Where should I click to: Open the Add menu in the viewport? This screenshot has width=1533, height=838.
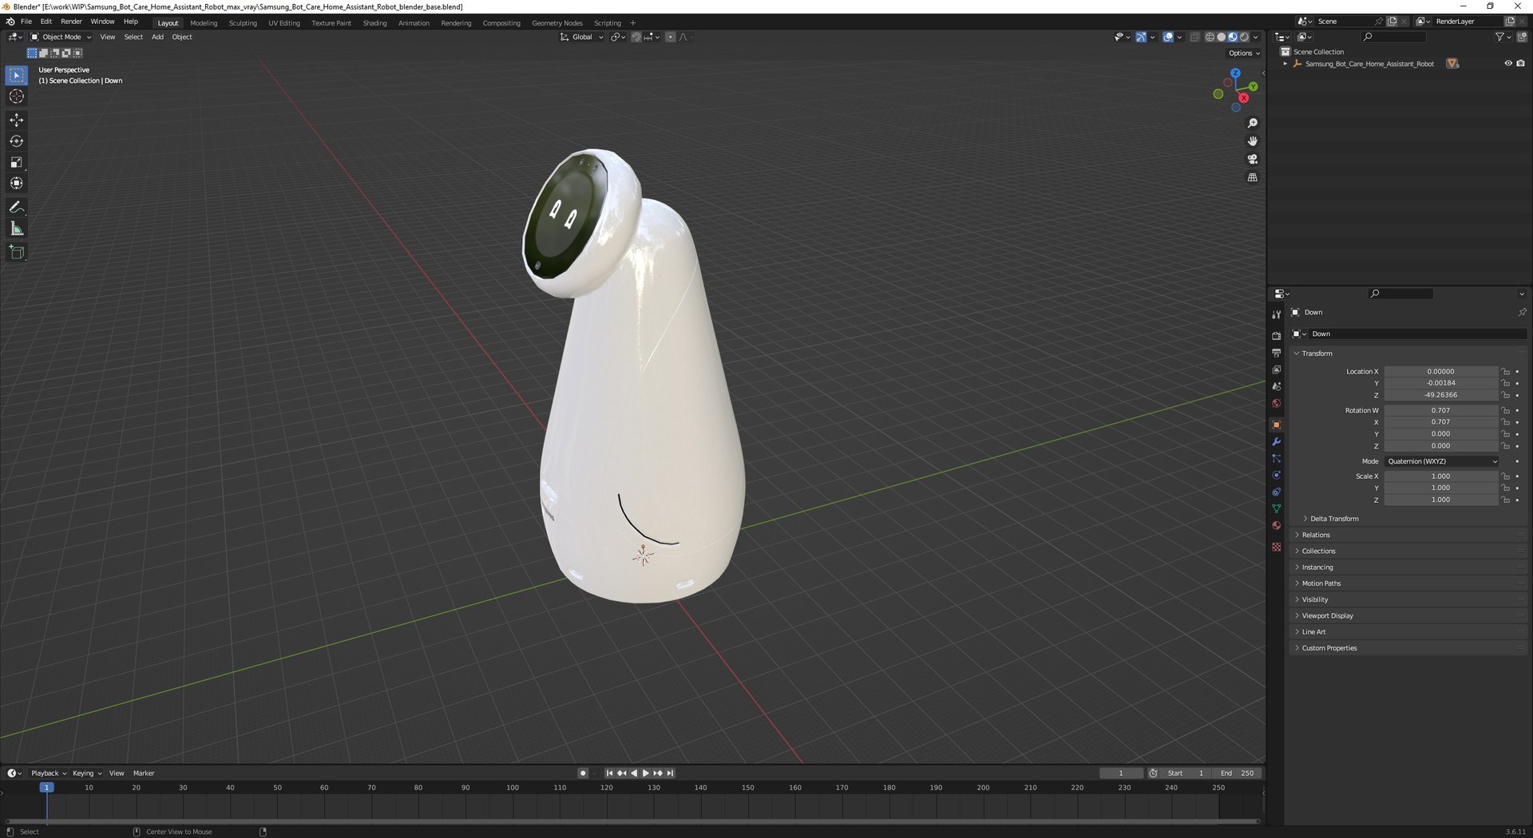[158, 38]
